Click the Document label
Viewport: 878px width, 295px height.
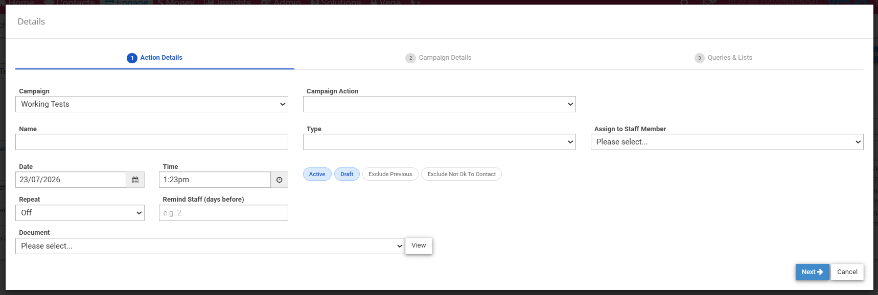(x=34, y=233)
